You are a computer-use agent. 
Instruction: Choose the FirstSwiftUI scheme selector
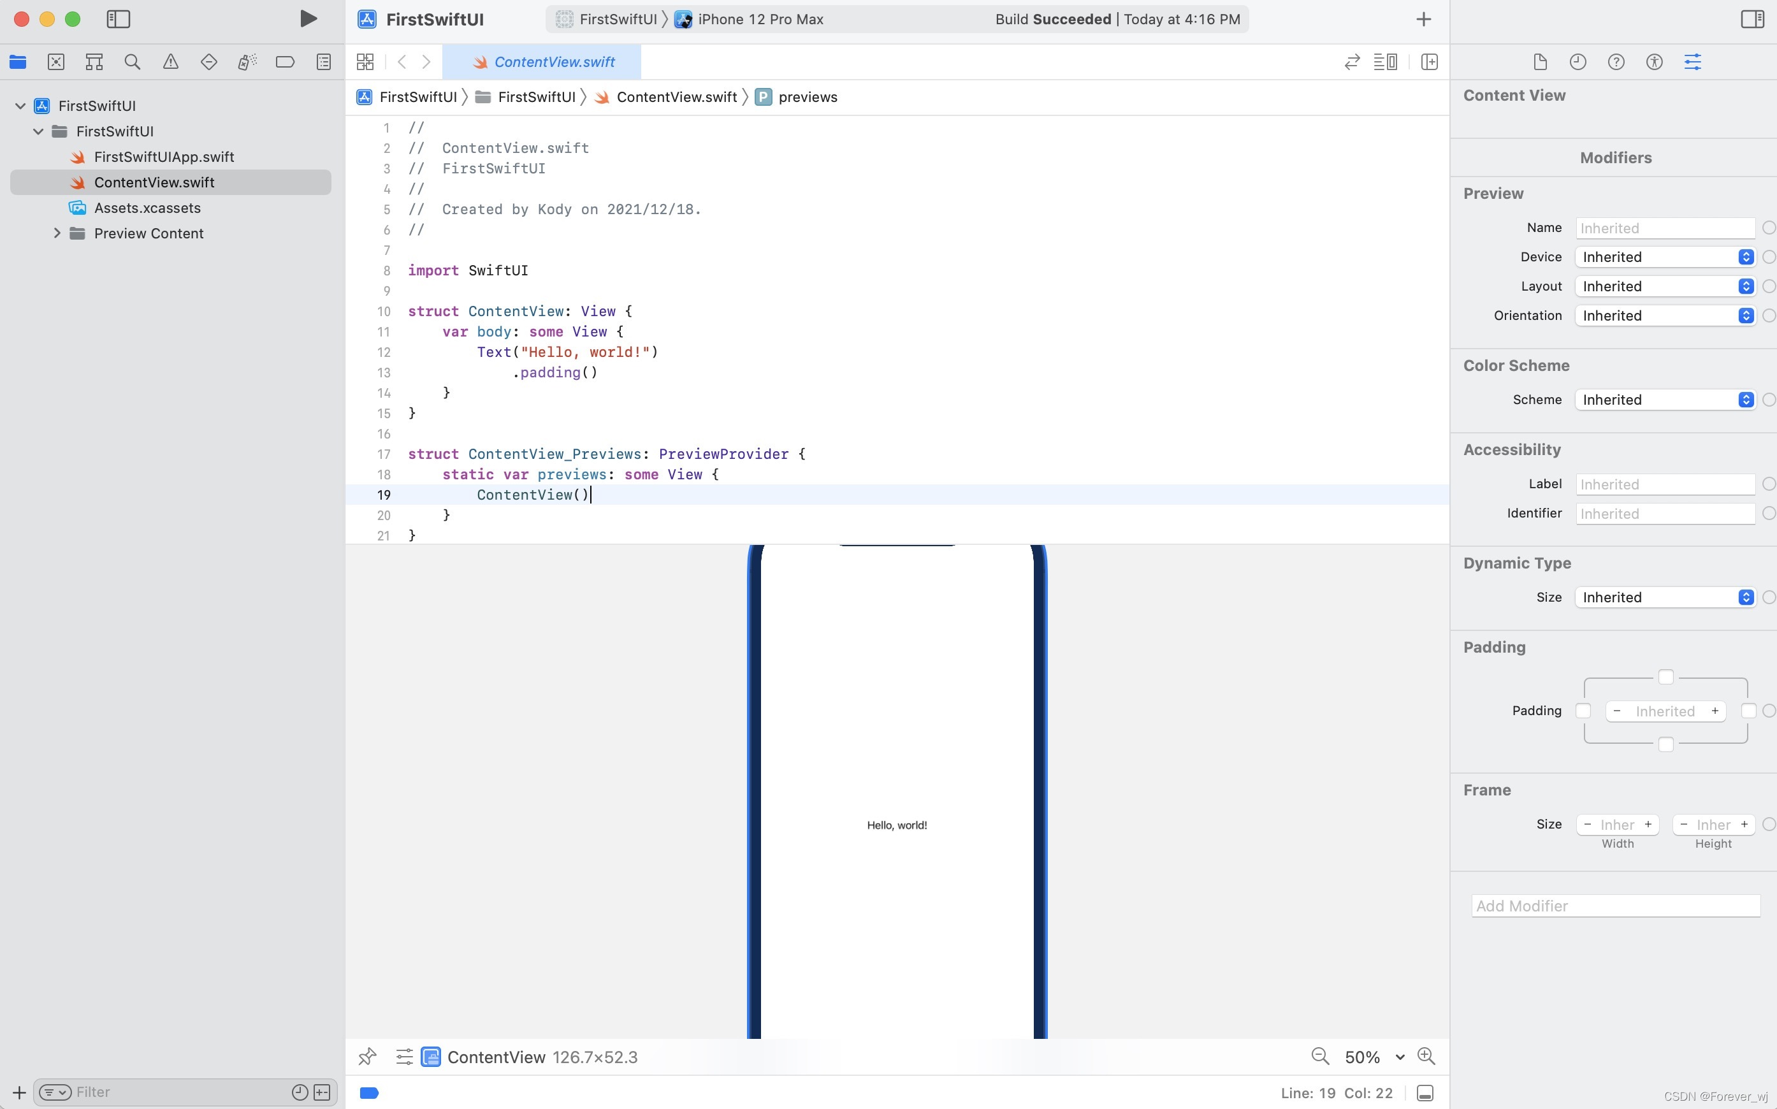[x=607, y=19]
